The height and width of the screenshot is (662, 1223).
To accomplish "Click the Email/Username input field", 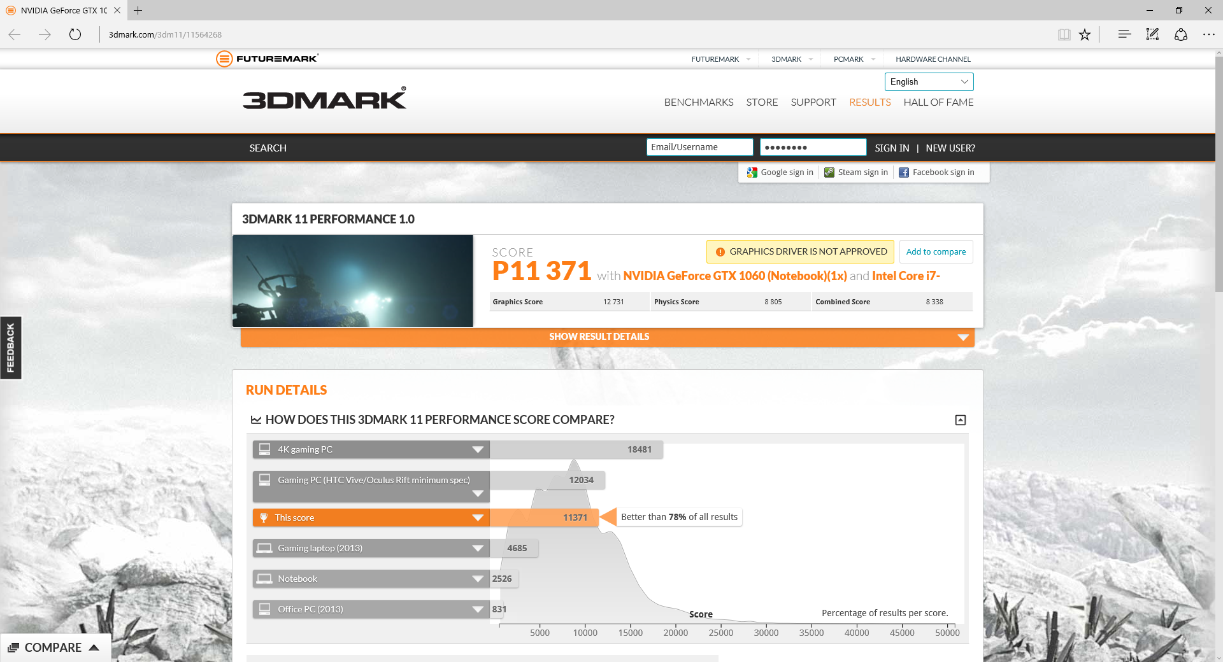I will point(699,147).
